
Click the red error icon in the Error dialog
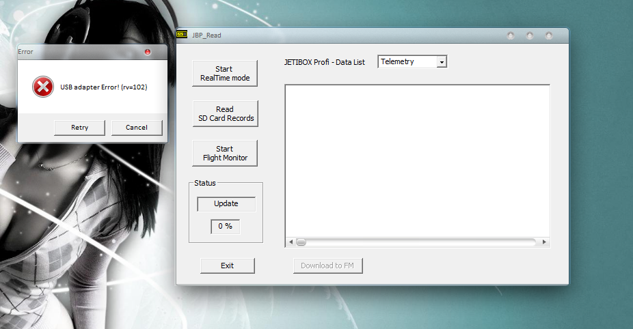[43, 87]
